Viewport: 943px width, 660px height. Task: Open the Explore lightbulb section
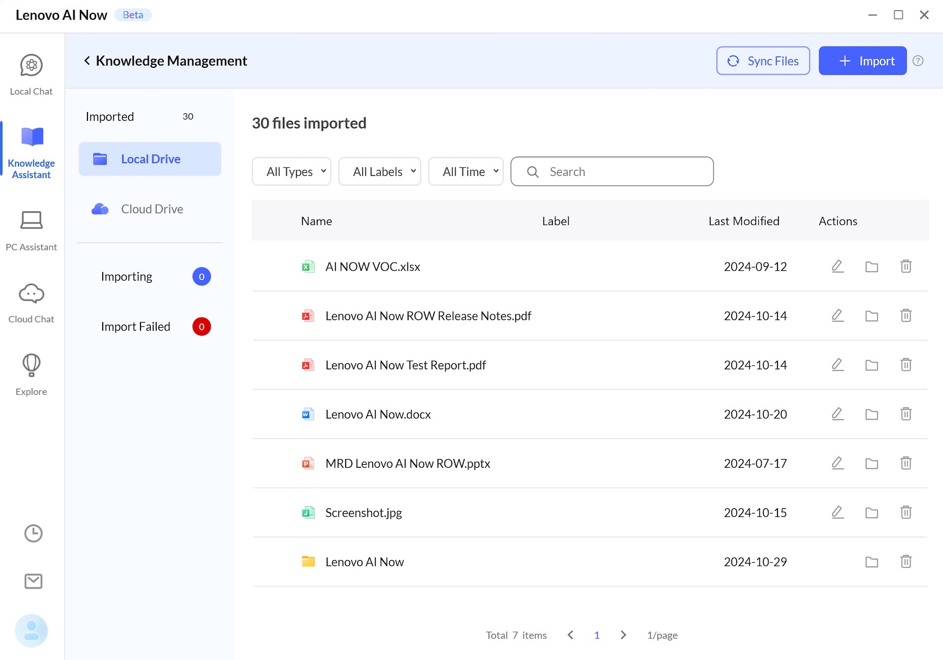(x=31, y=374)
